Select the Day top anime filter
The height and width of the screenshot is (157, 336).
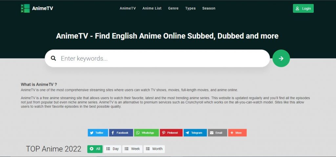tap(113, 149)
